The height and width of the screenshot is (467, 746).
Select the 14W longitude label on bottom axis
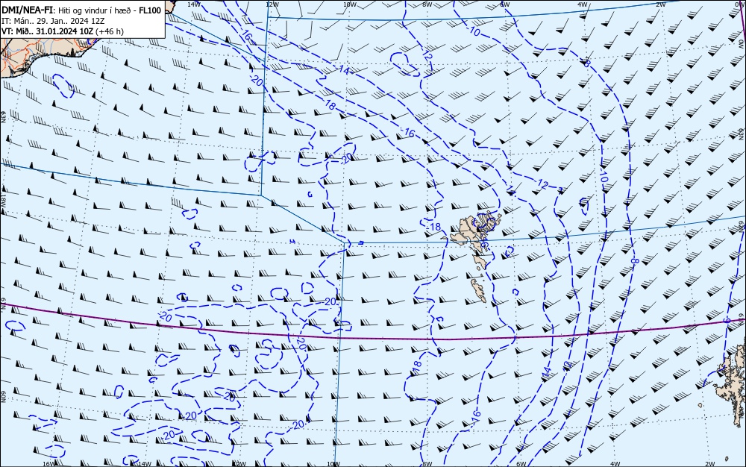[x=144, y=464]
